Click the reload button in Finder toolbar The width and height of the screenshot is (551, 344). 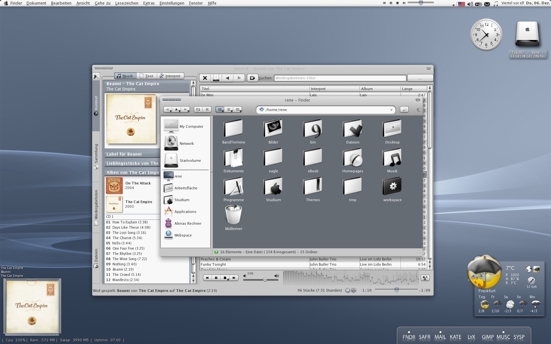coord(198,110)
